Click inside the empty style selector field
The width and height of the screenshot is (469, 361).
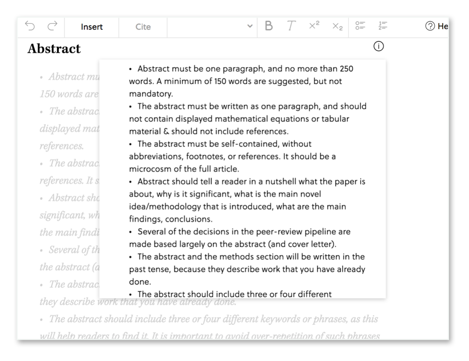[209, 26]
